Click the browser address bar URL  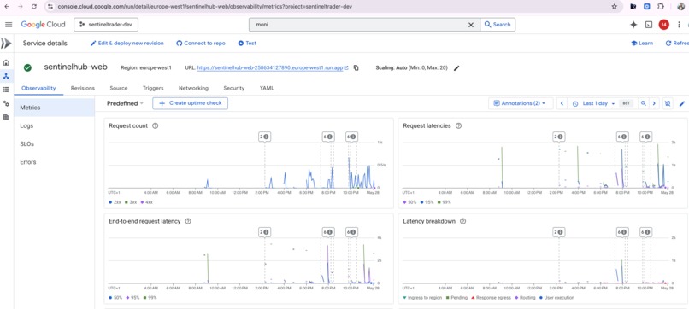[x=205, y=7]
